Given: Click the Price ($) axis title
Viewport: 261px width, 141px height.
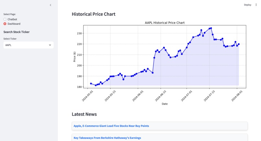Looking at the screenshot, I should click(74, 57).
